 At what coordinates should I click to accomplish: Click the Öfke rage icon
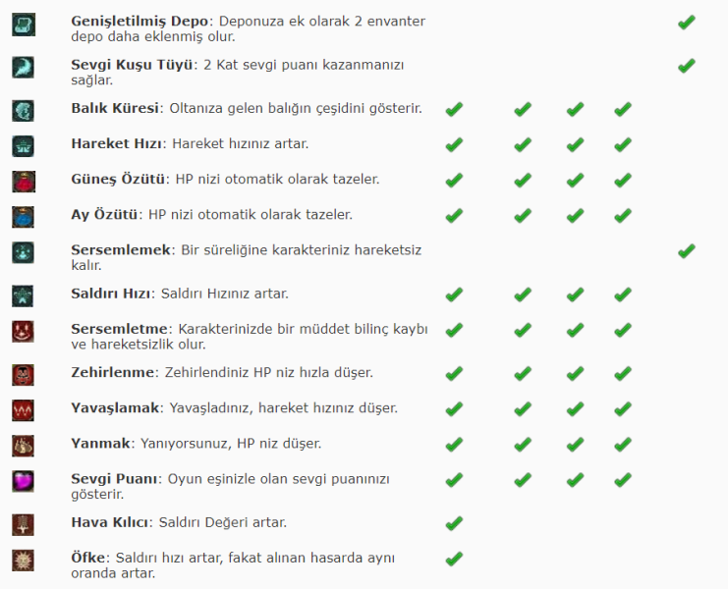24,560
